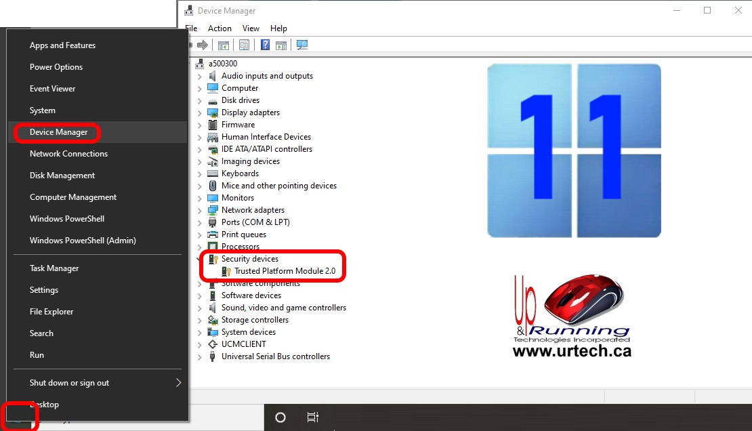Select the Universal Serial Bus controllers entry

pyautogui.click(x=275, y=356)
